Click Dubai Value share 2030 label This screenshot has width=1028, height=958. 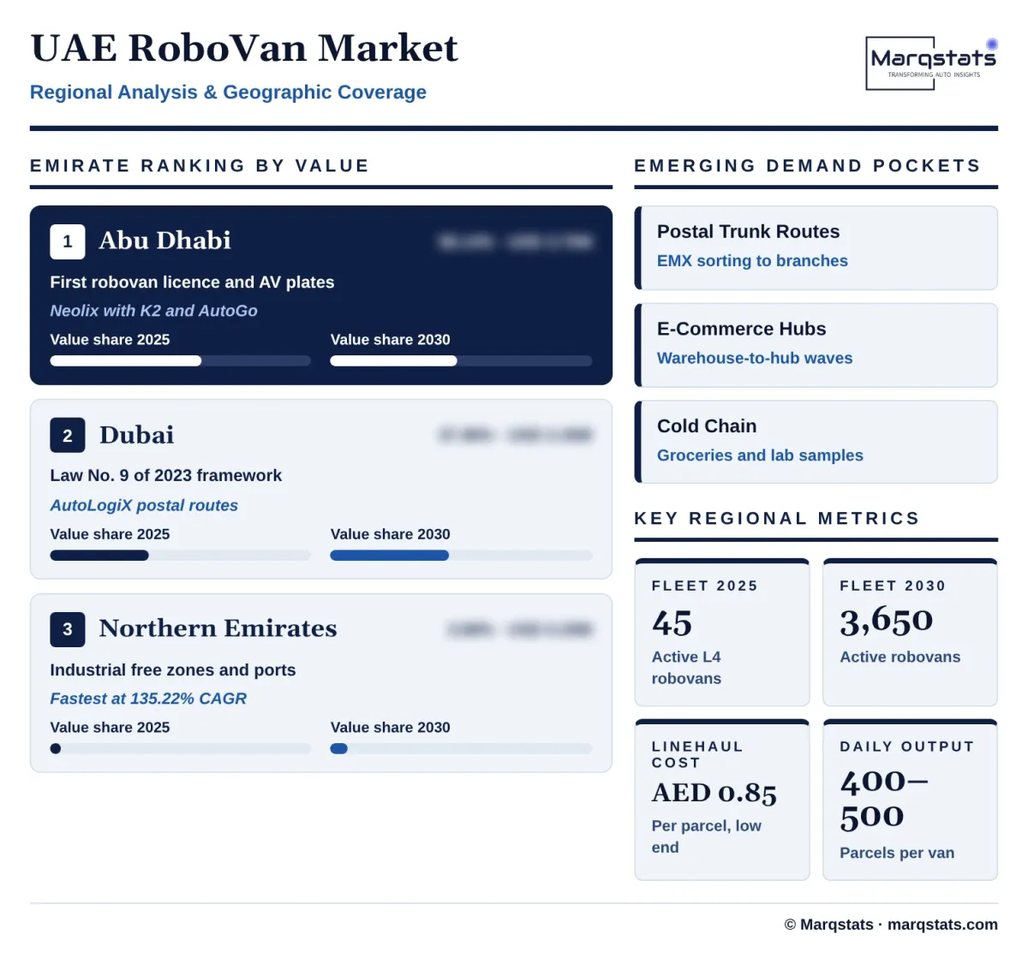[391, 534]
